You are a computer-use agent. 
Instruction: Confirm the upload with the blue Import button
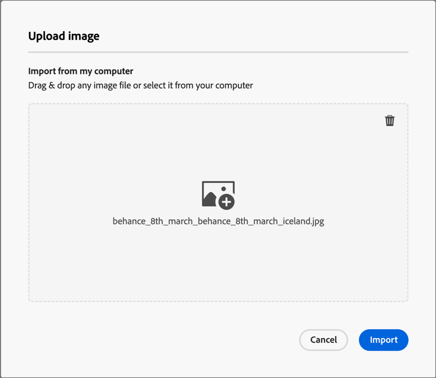coord(384,340)
